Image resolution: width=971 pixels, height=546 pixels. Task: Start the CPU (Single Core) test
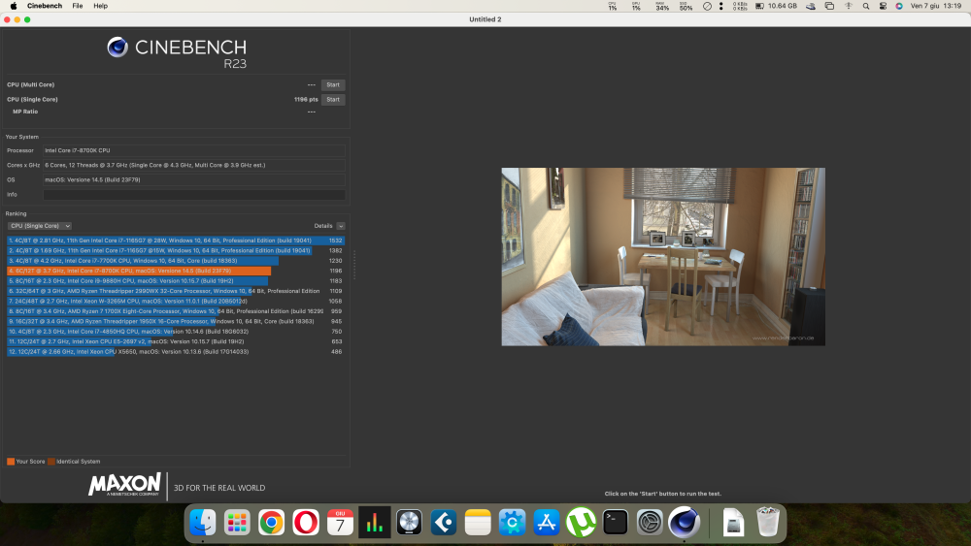pyautogui.click(x=333, y=100)
